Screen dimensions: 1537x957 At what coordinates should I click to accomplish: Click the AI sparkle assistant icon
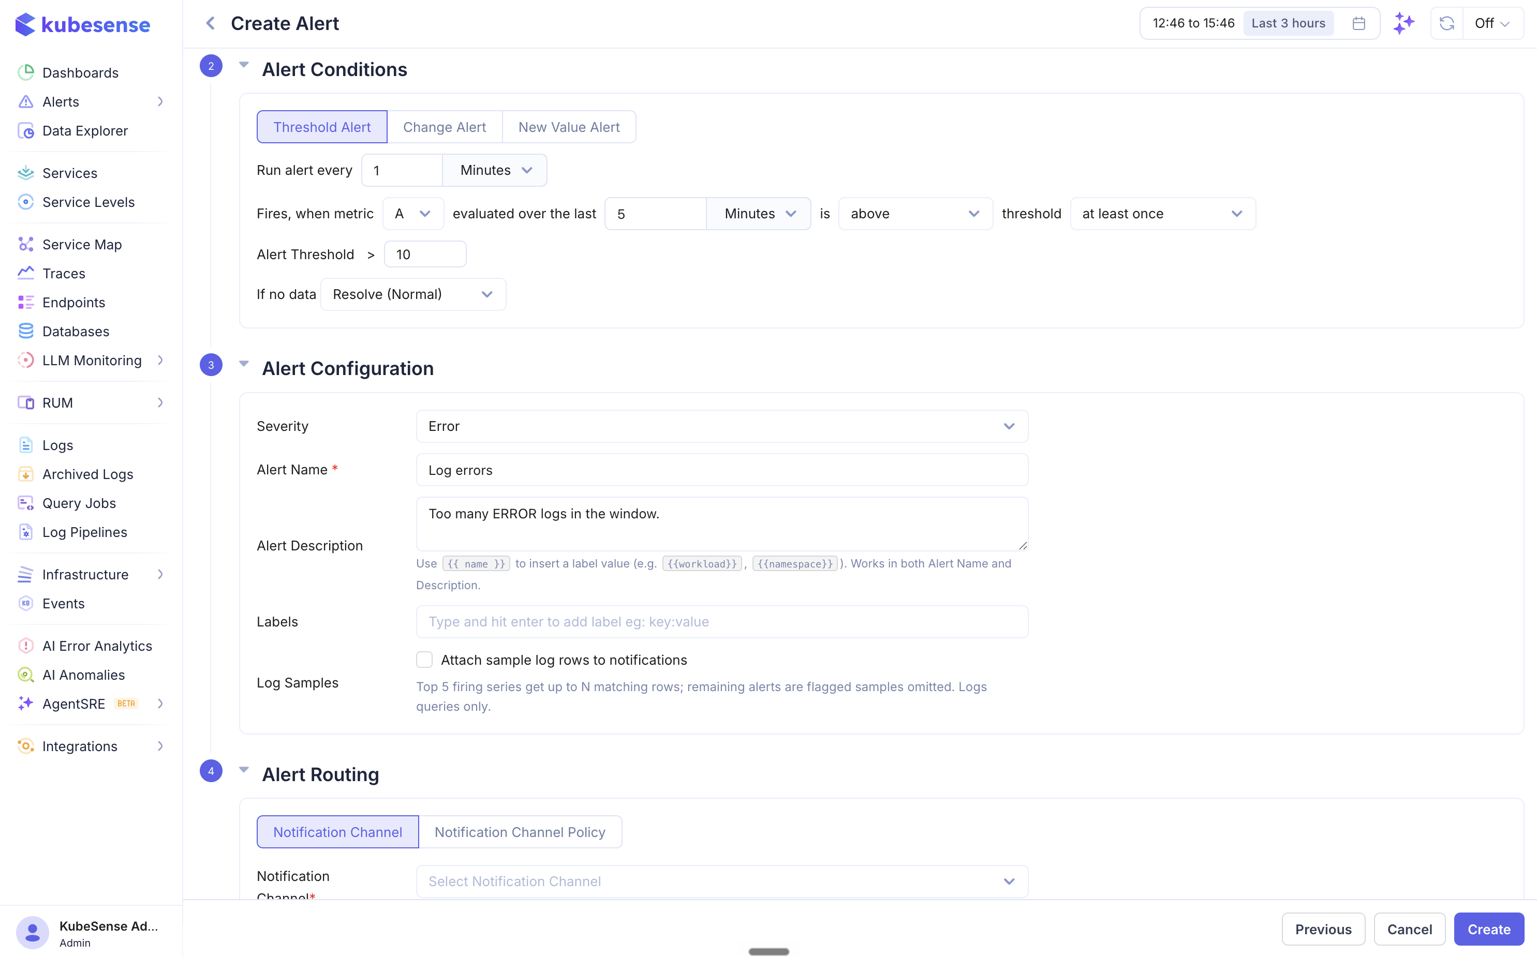click(x=1404, y=23)
